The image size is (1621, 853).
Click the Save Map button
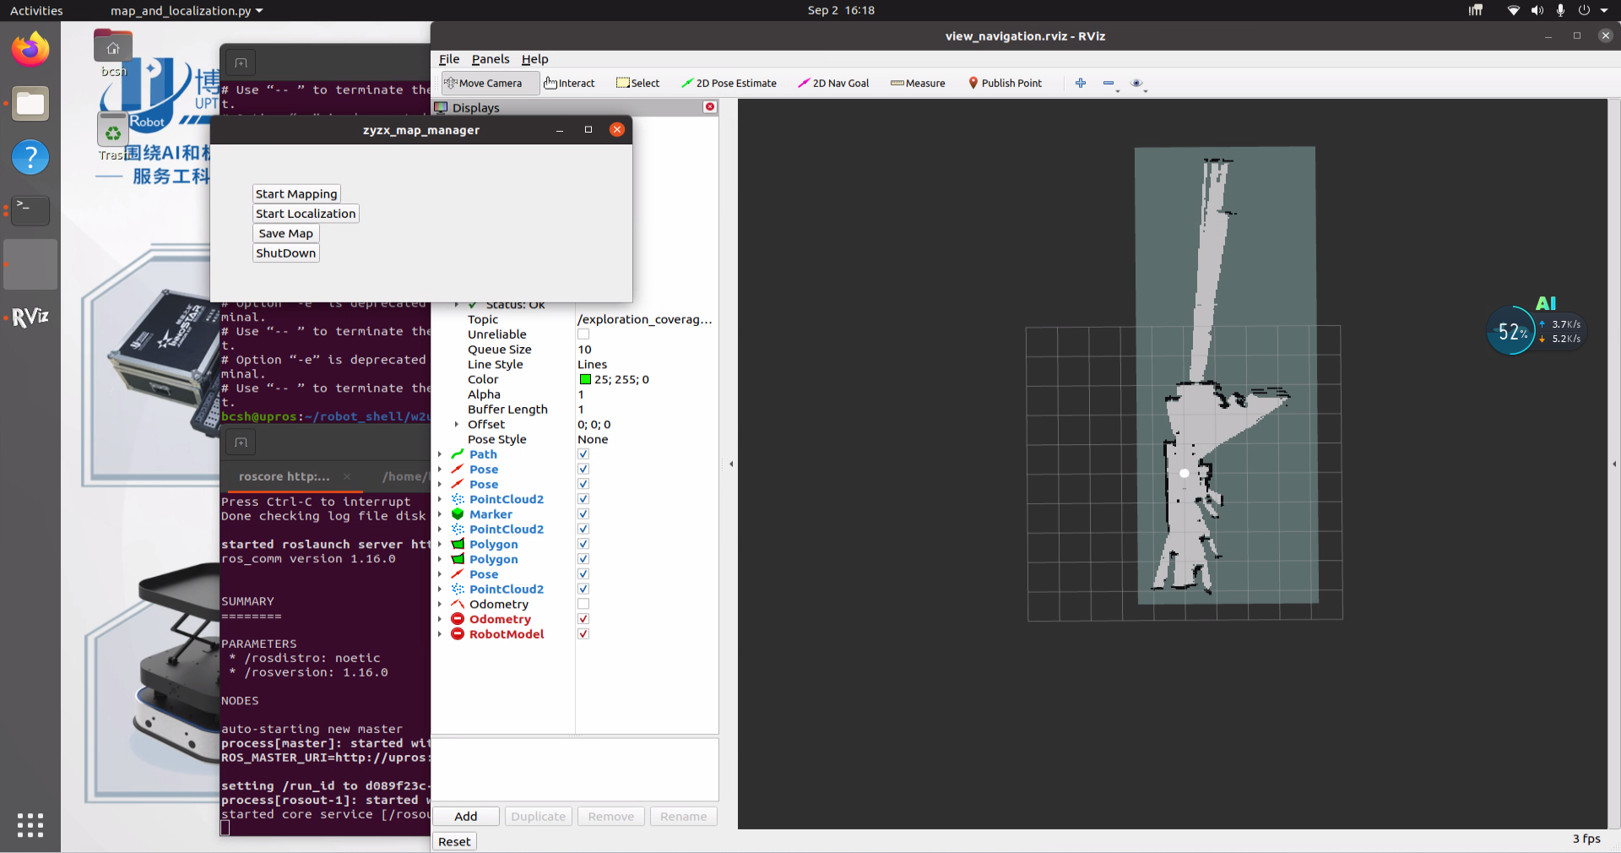pyautogui.click(x=286, y=233)
